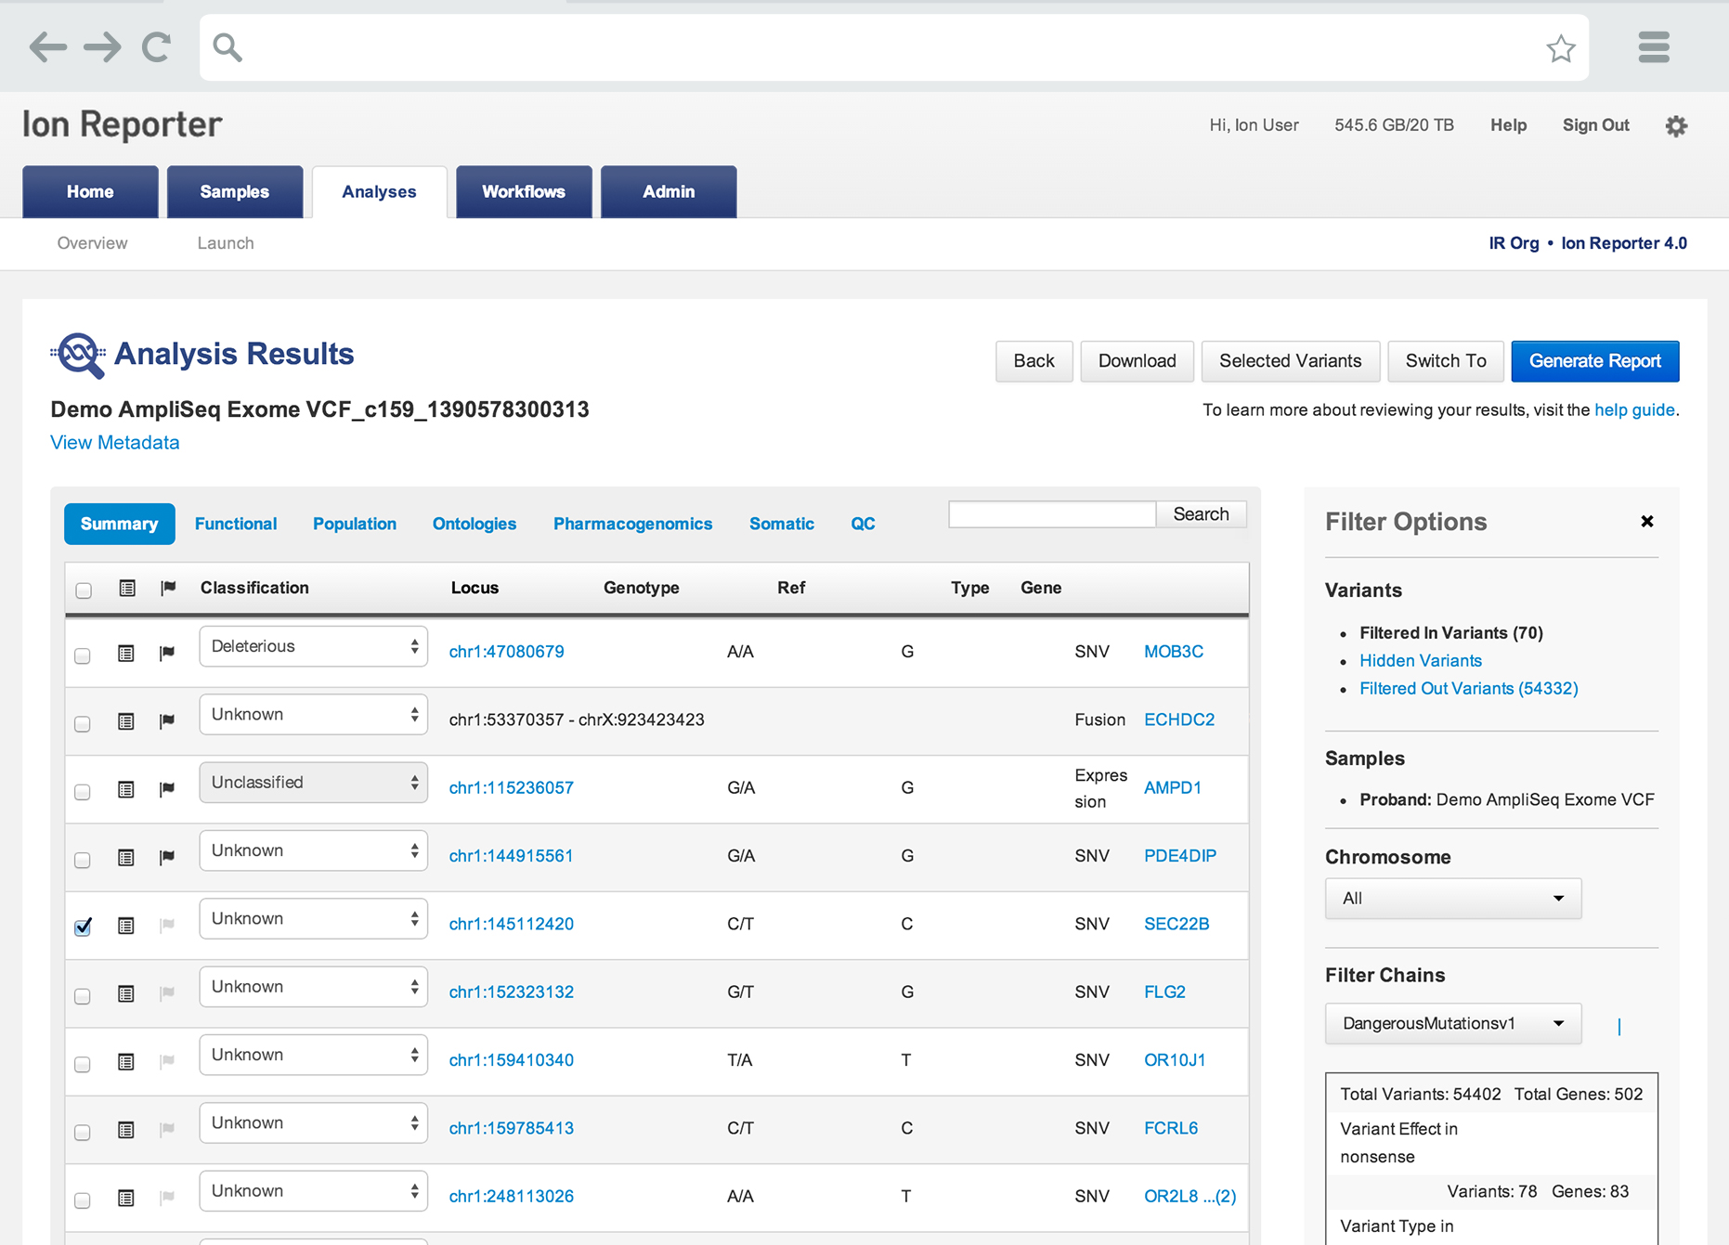Open details icon for PDE4DIP row

pyautogui.click(x=126, y=857)
